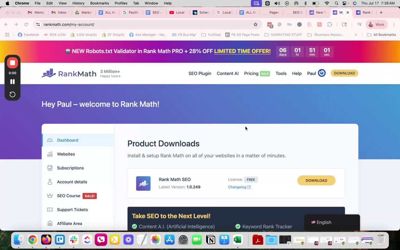Switch to the Pages browser tab
This screenshot has height=250, width=400.
tap(271, 12)
